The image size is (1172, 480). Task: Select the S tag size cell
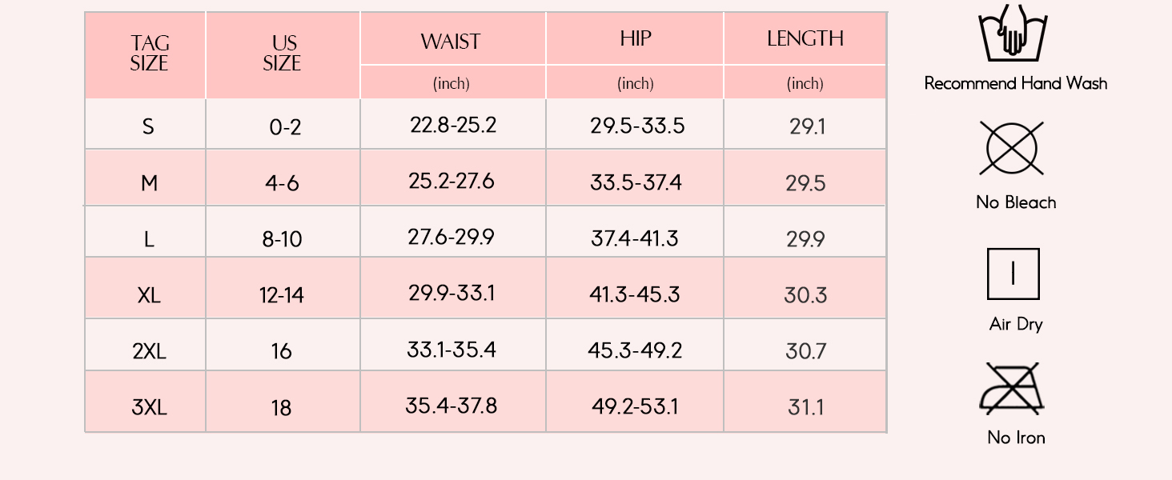pos(148,126)
